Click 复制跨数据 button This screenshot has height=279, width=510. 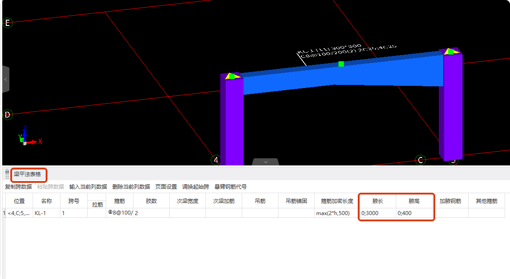18,187
